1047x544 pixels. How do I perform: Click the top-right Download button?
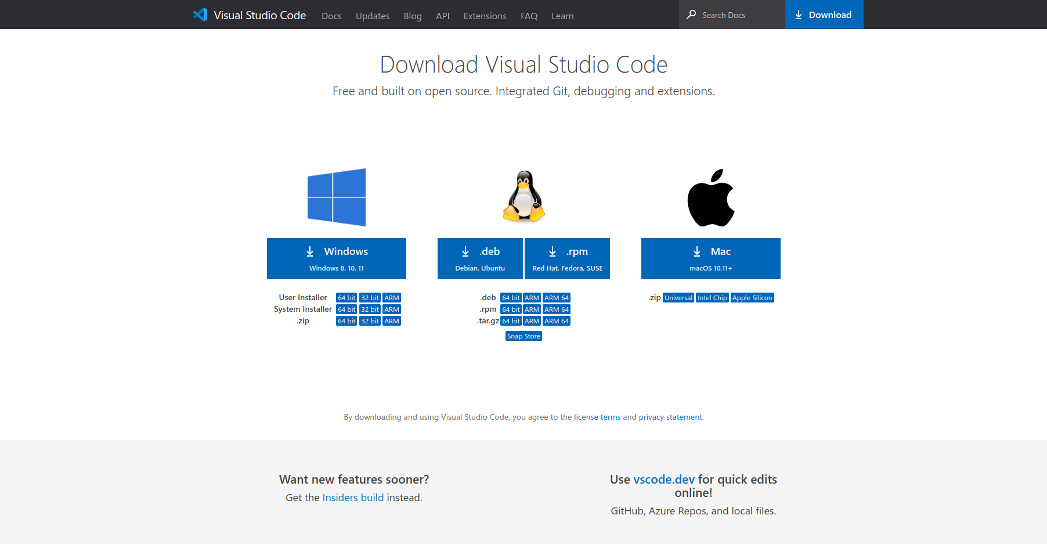(824, 15)
